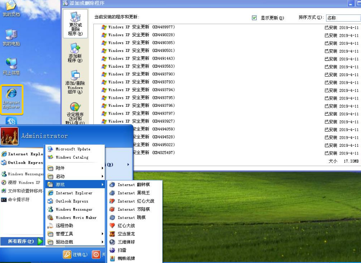Open 命令提示符 from Start menu
The width and height of the screenshot is (361, 263).
[x=18, y=199]
